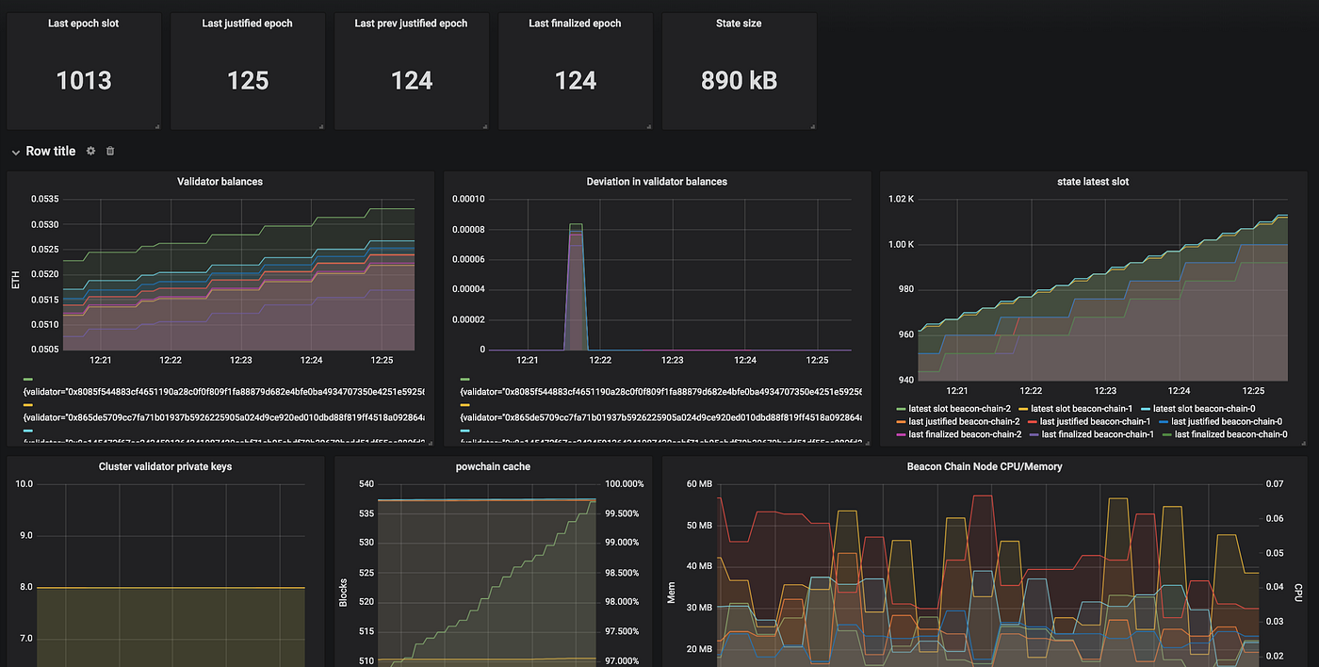Open Deviation in validator balances title menu
The image size is (1319, 667).
pos(657,181)
